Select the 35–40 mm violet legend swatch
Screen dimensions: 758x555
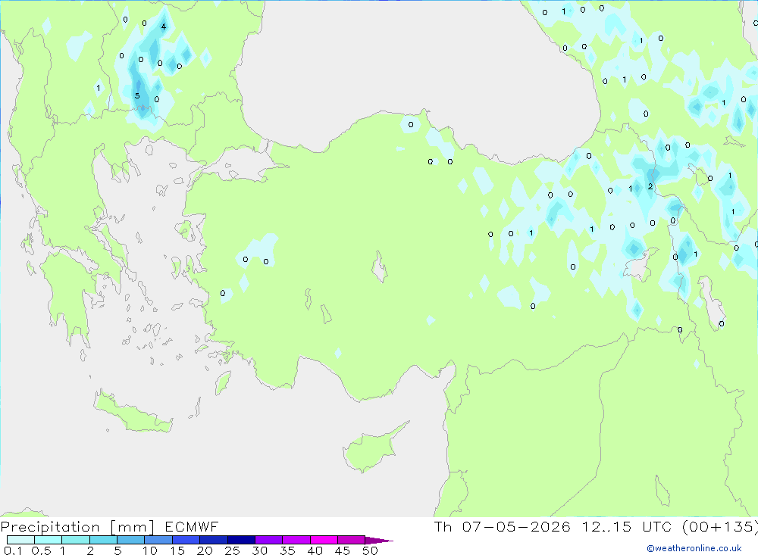coord(296,540)
